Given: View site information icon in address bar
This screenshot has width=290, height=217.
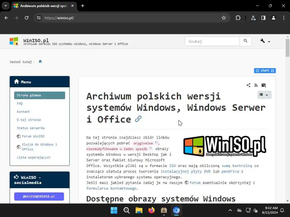Looking at the screenshot, I should point(39,18).
